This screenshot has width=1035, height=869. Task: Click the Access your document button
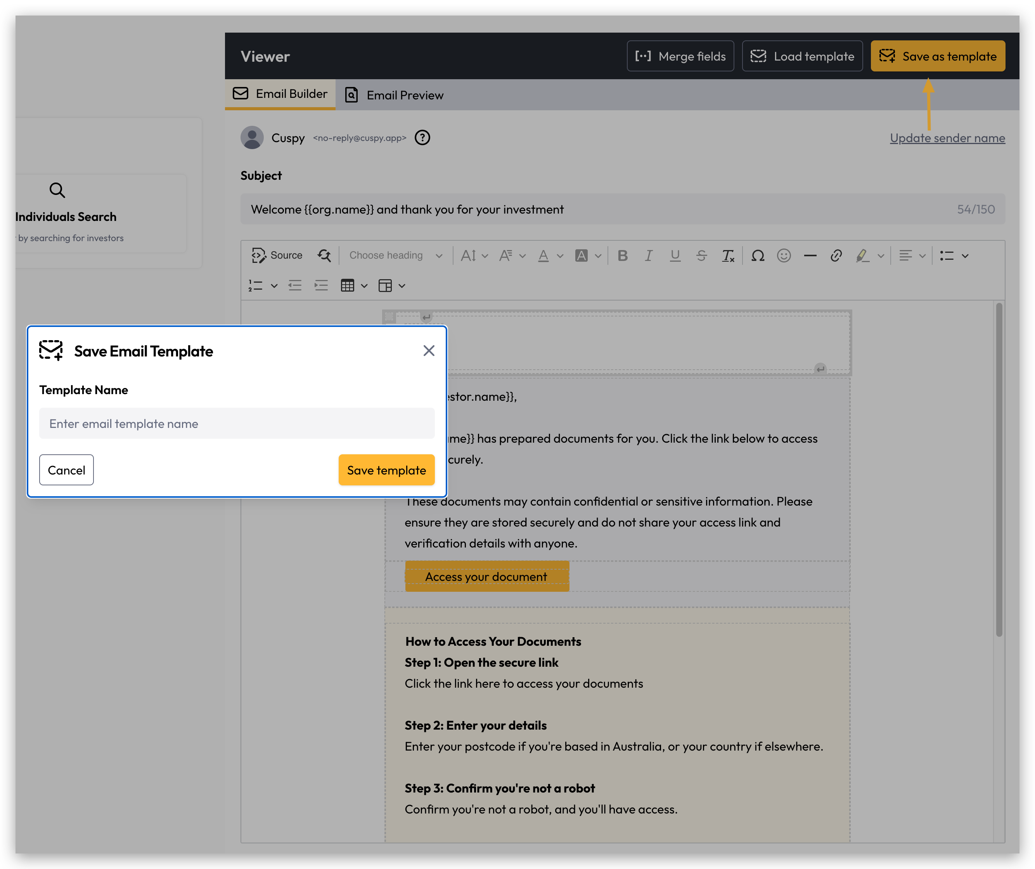tap(487, 577)
